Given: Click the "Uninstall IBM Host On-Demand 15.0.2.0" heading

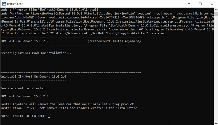Looking at the screenshot, I should pos(33,77).
